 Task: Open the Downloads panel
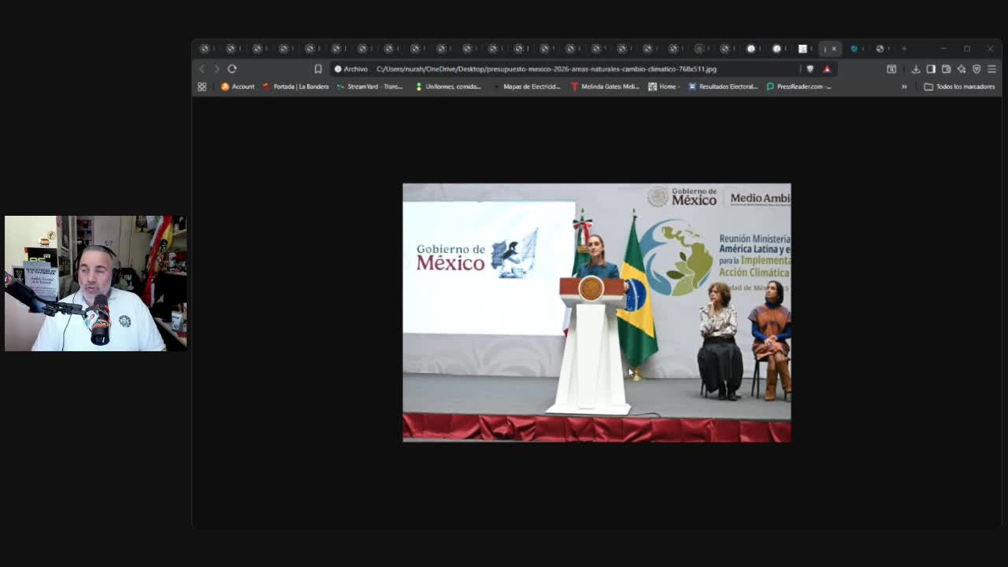click(x=916, y=69)
